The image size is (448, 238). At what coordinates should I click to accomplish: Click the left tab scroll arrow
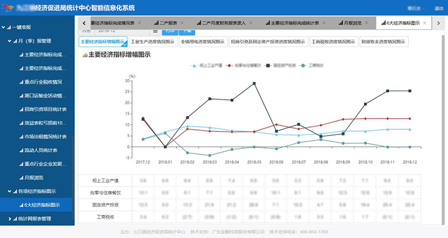pos(83,23)
